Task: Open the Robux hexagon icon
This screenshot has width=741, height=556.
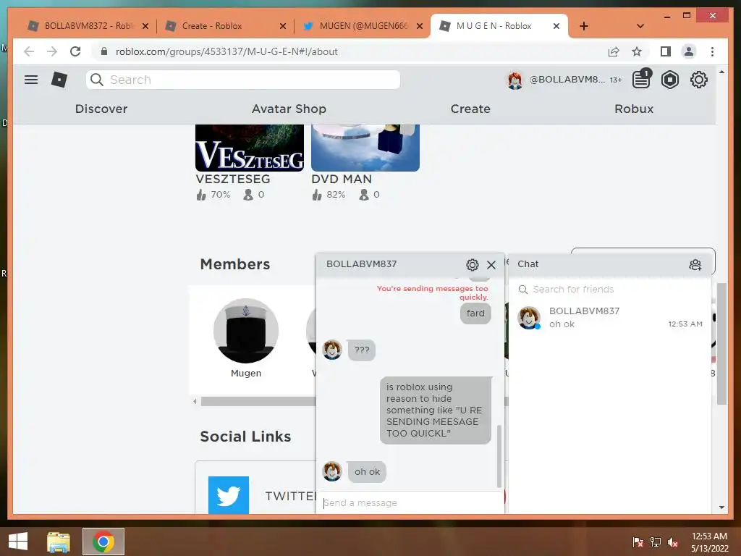Action: tap(669, 80)
